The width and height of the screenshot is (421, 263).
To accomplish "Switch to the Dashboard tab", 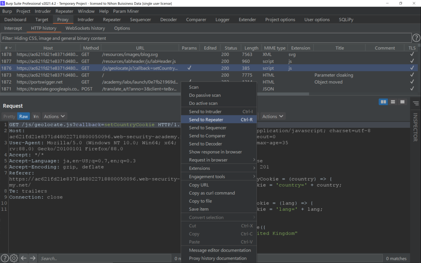I will pos(15,20).
